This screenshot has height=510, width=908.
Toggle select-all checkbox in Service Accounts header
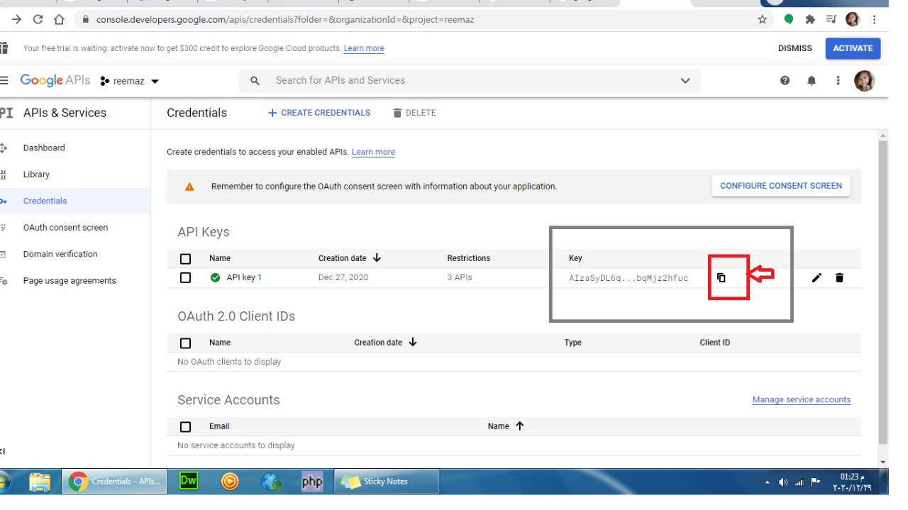pos(186,426)
